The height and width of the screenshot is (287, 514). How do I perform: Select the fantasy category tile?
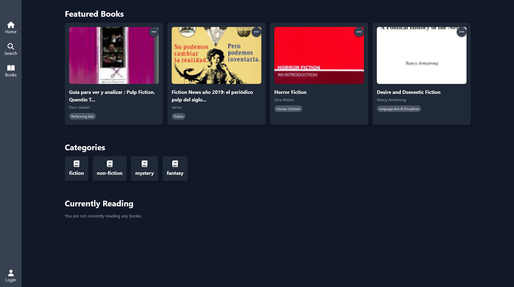(x=175, y=169)
